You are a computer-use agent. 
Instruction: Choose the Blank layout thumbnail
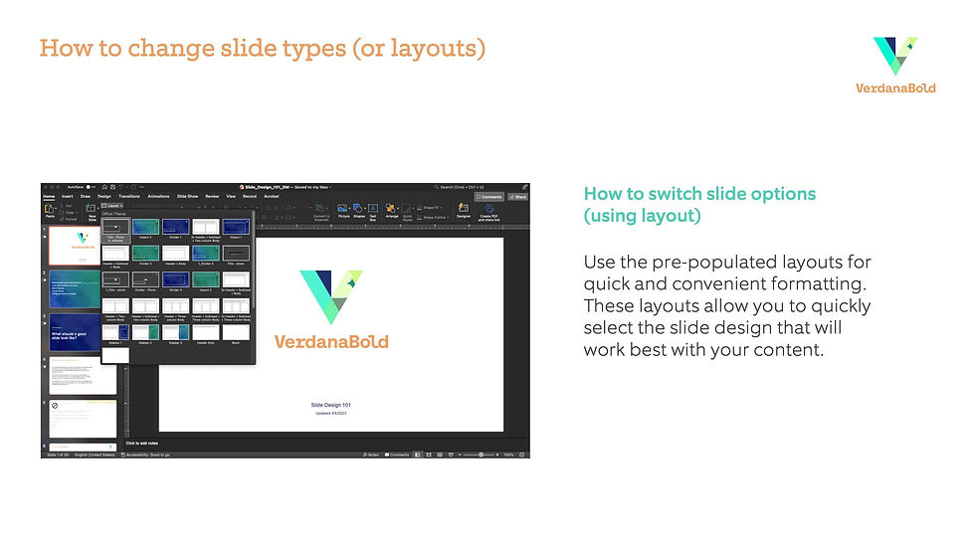click(236, 334)
